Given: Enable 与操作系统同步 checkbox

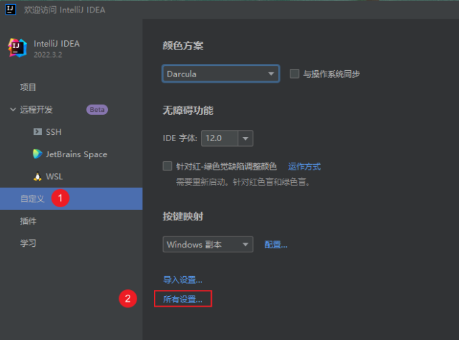Looking at the screenshot, I should coord(294,74).
